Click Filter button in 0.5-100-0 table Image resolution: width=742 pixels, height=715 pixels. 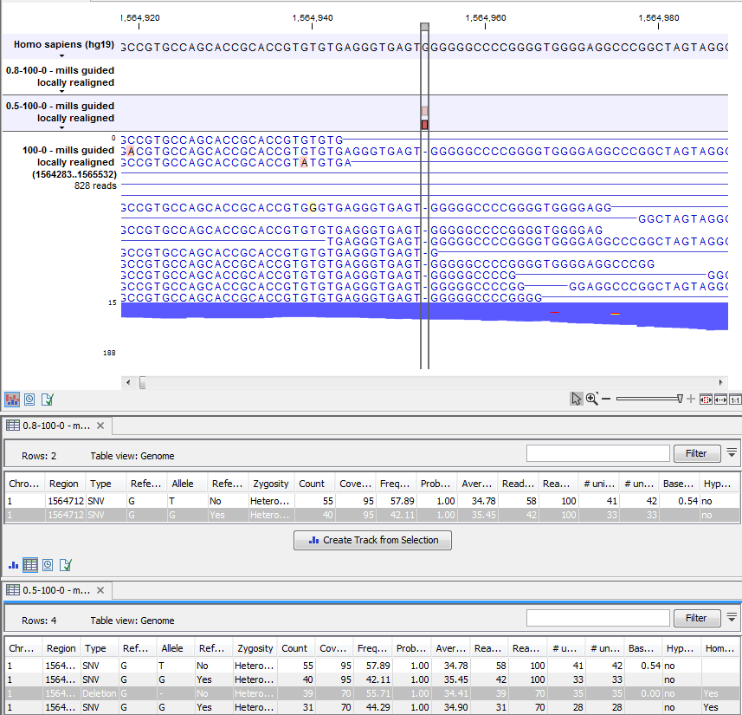tap(697, 618)
